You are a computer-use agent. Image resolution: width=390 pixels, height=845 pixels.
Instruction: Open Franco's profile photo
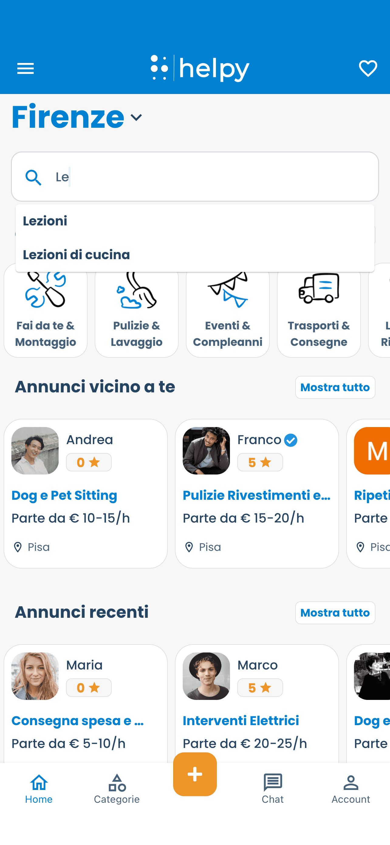click(206, 451)
